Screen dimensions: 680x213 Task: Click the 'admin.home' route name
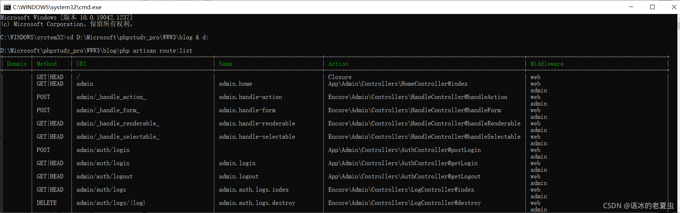236,84
